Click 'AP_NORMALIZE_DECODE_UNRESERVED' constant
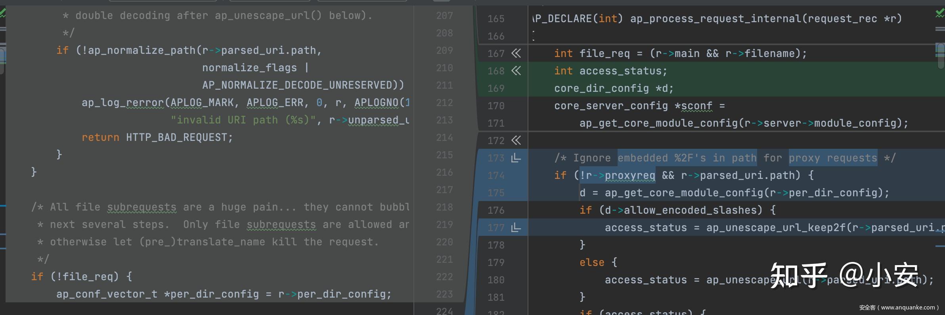The image size is (945, 315). (x=297, y=85)
